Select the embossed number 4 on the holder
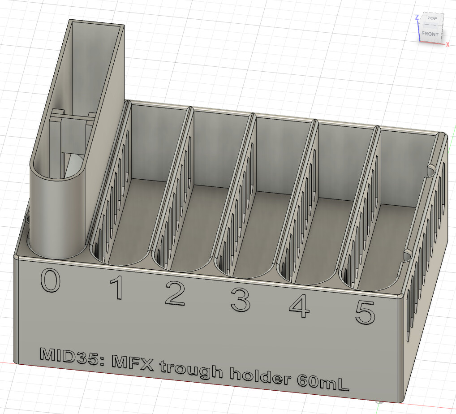Image resolution: width=456 pixels, height=414 pixels. [x=299, y=305]
